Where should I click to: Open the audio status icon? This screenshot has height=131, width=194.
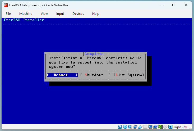(x=130, y=127)
